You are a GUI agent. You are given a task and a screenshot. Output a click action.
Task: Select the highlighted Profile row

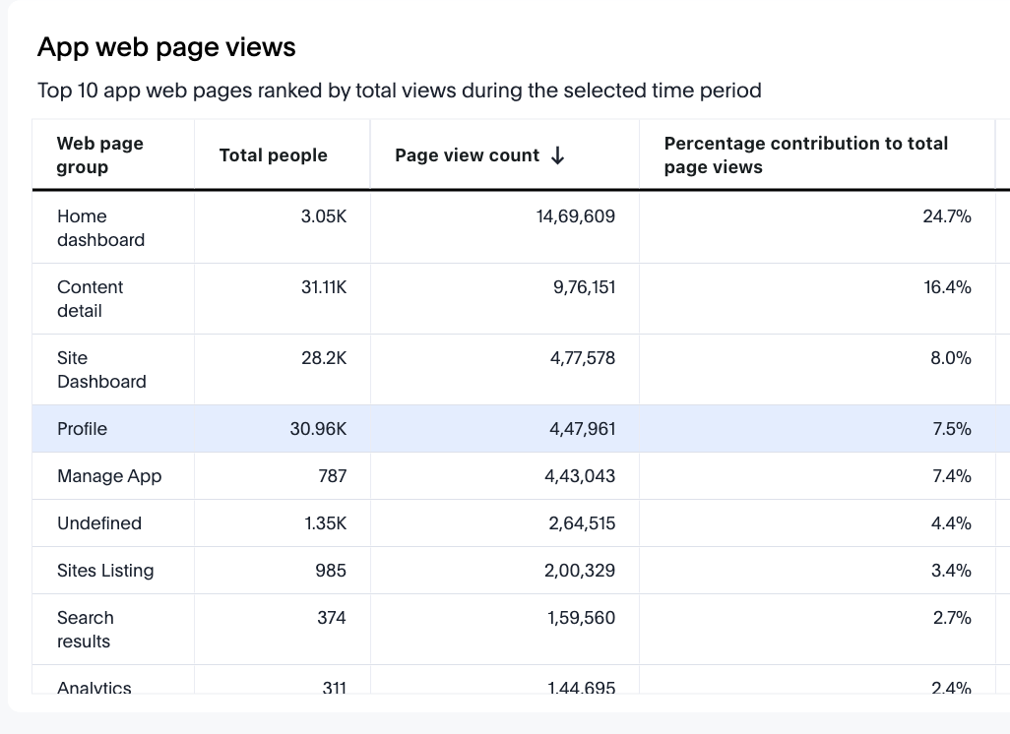click(x=83, y=429)
